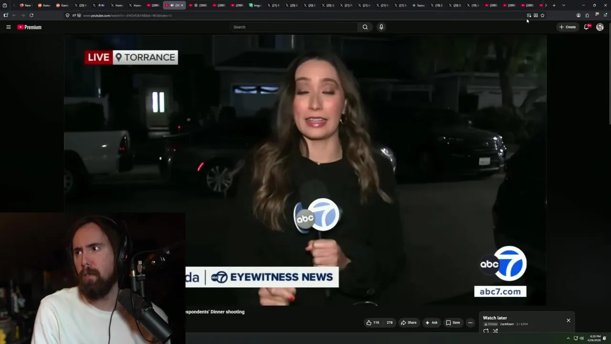Click the screenshot icon beside bookmark star
611x344 pixels.
[x=536, y=15]
